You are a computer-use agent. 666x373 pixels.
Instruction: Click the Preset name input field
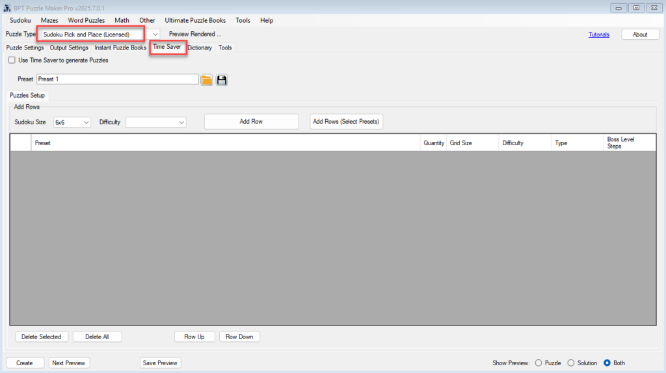(x=117, y=79)
